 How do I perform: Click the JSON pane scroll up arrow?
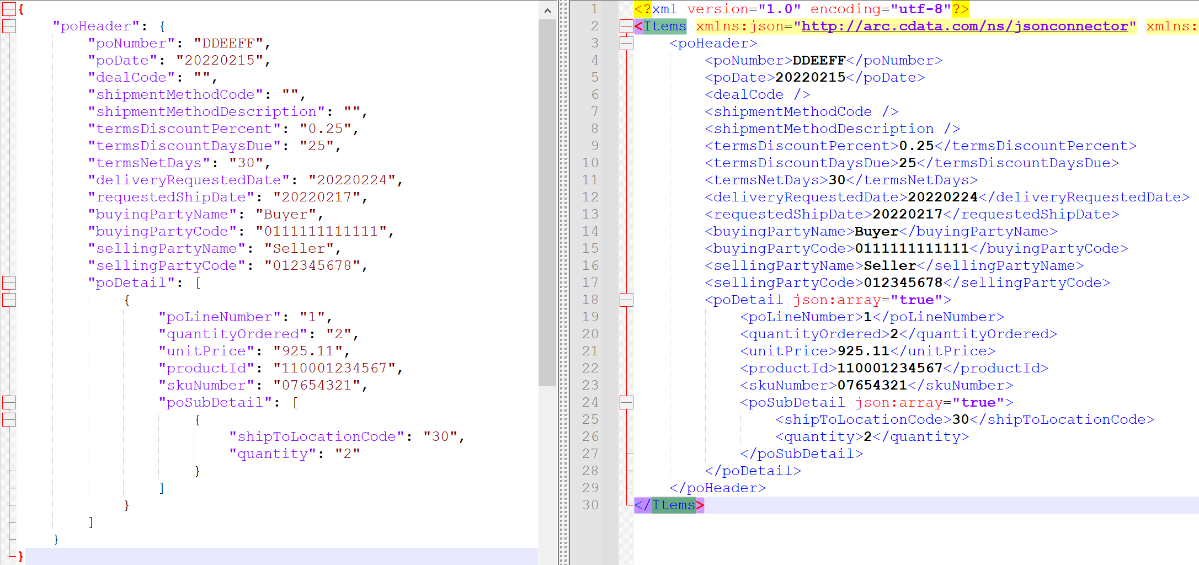547,10
